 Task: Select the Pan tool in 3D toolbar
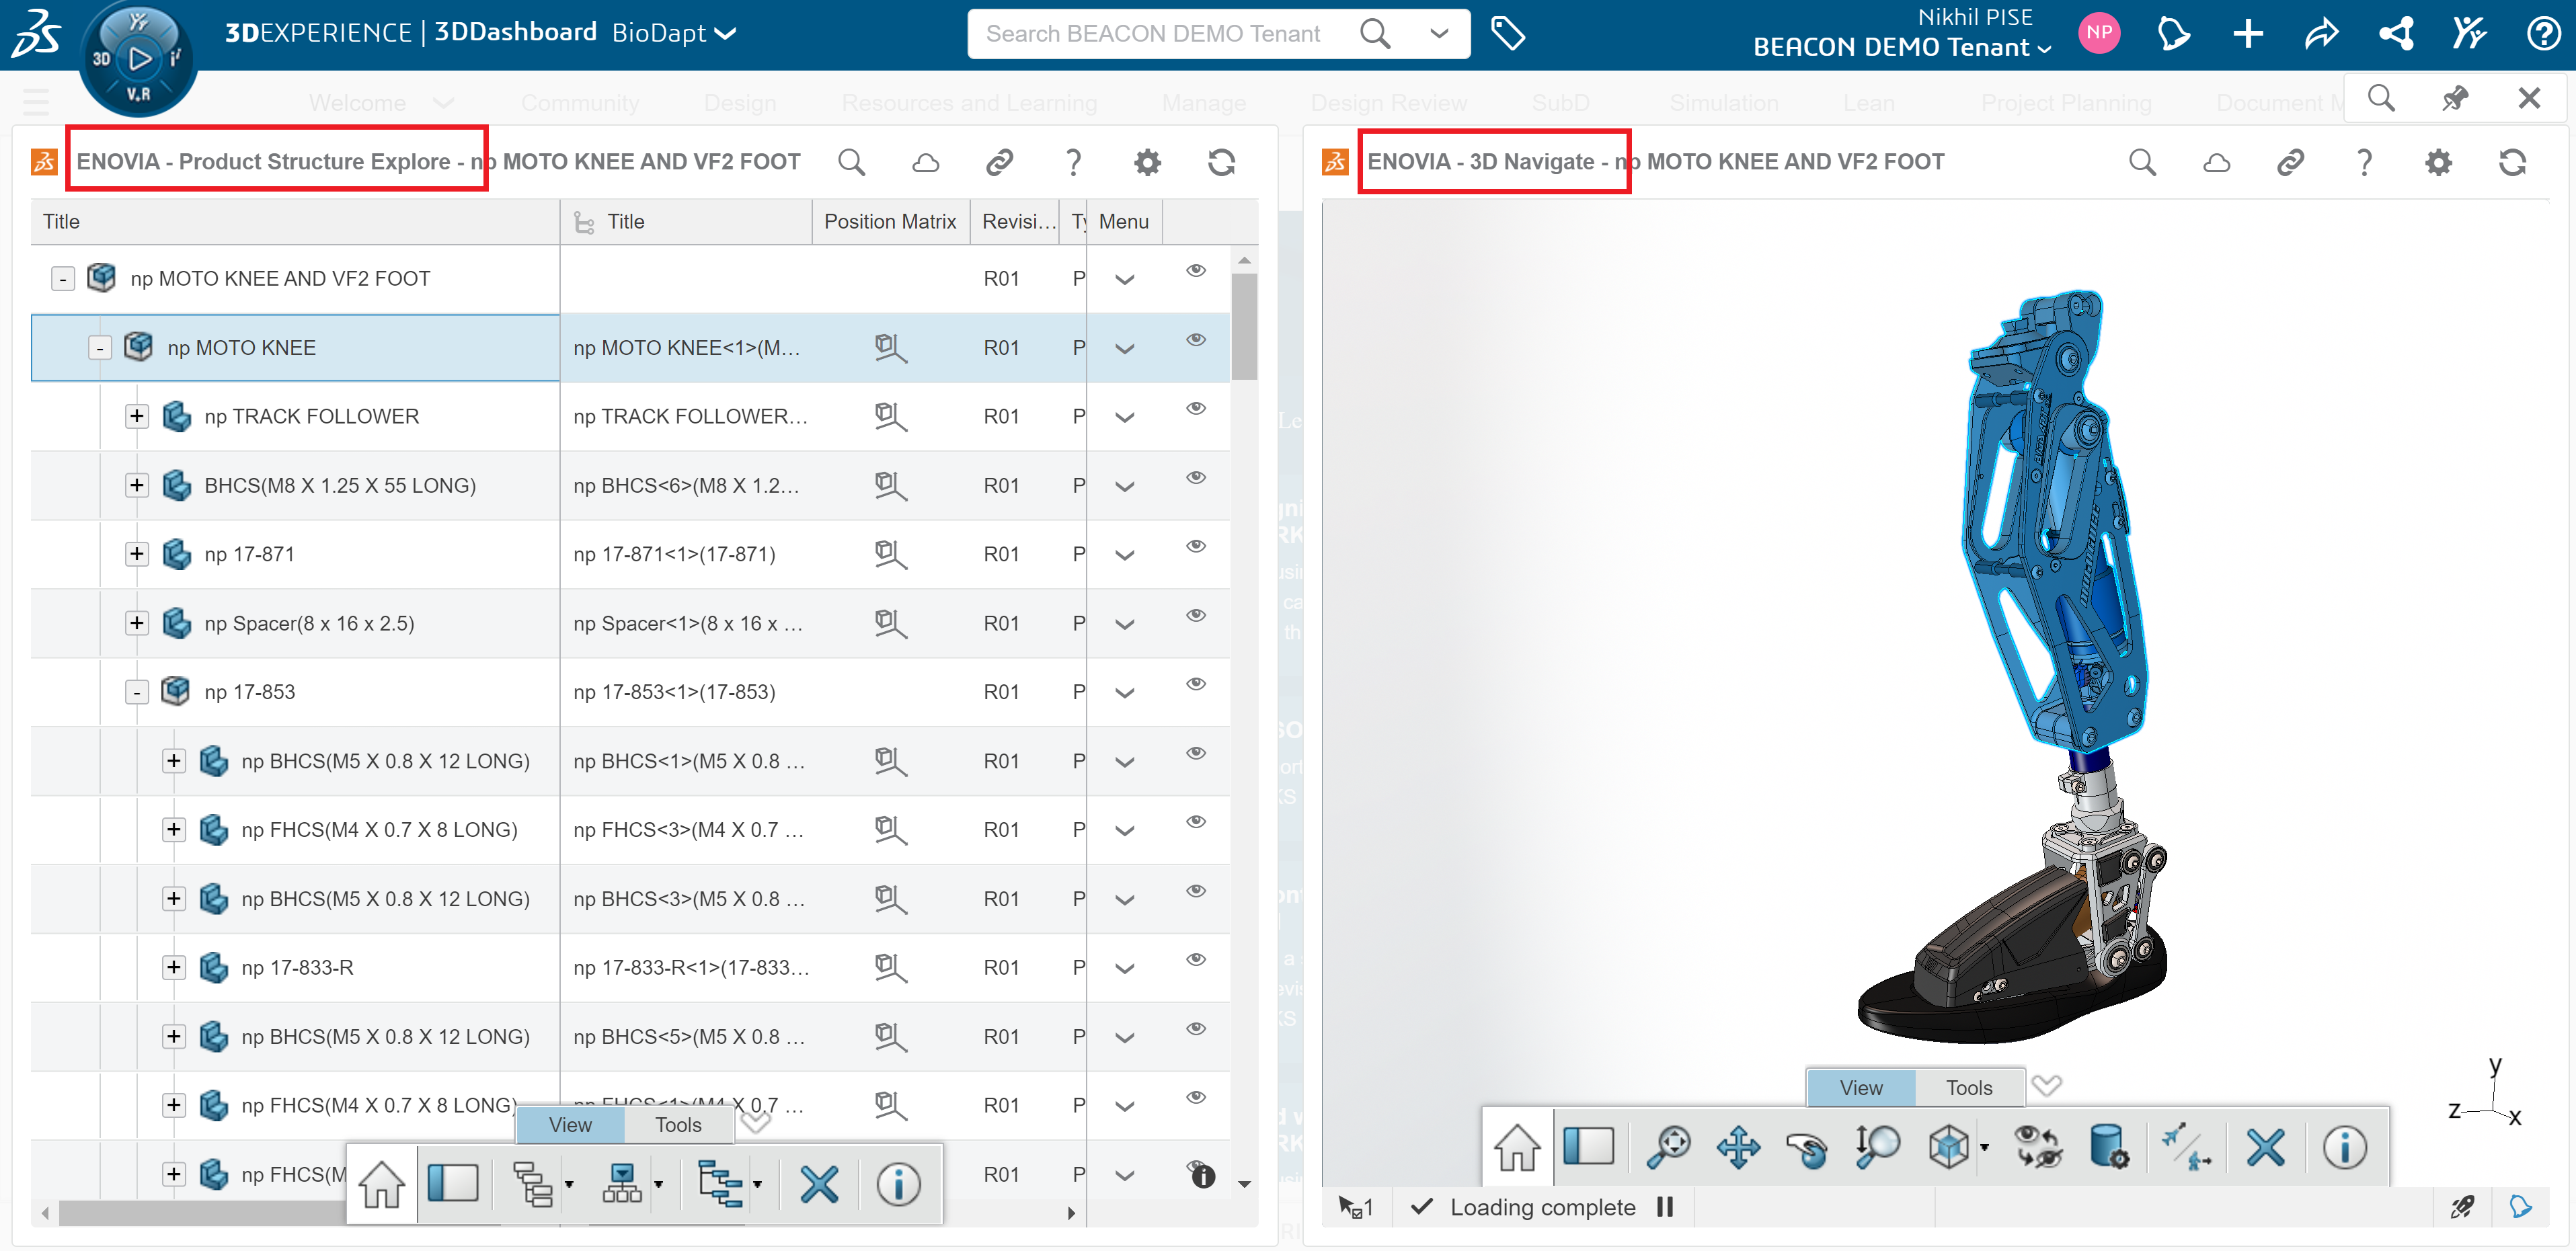click(1738, 1147)
